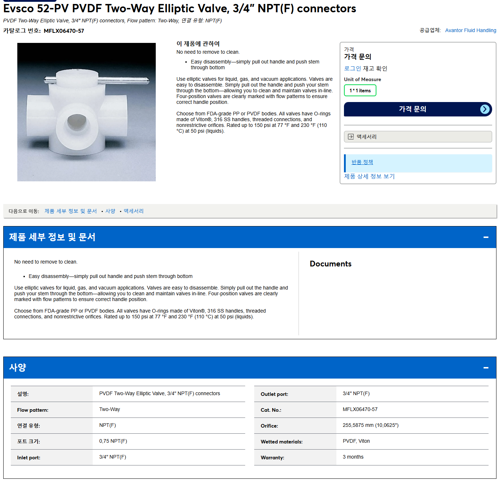The width and height of the screenshot is (499, 486).
Task: Click the arrow icon on the 가격 문의 button
Action: pyautogui.click(x=485, y=109)
